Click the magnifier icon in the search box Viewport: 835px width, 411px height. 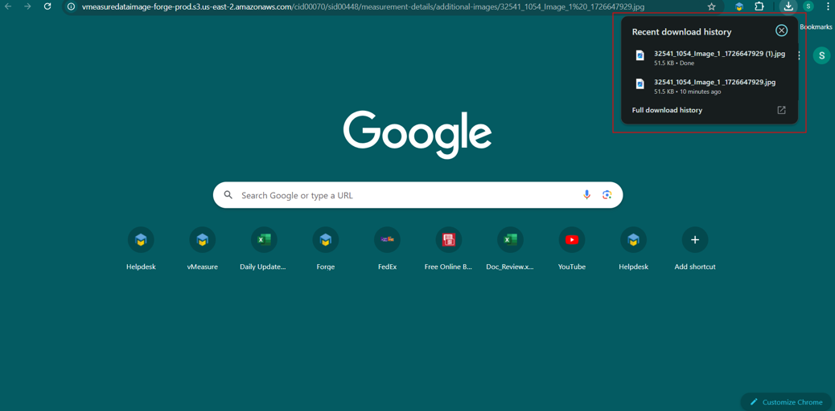click(x=228, y=195)
